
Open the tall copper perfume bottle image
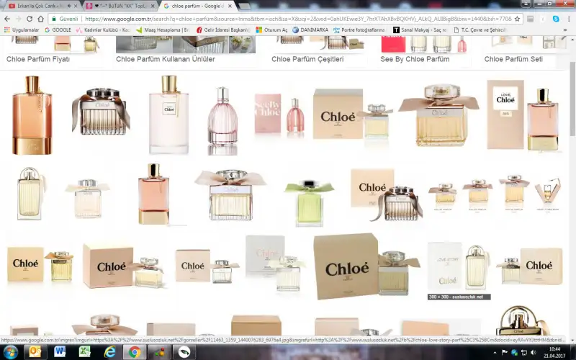pyautogui.click(x=32, y=115)
